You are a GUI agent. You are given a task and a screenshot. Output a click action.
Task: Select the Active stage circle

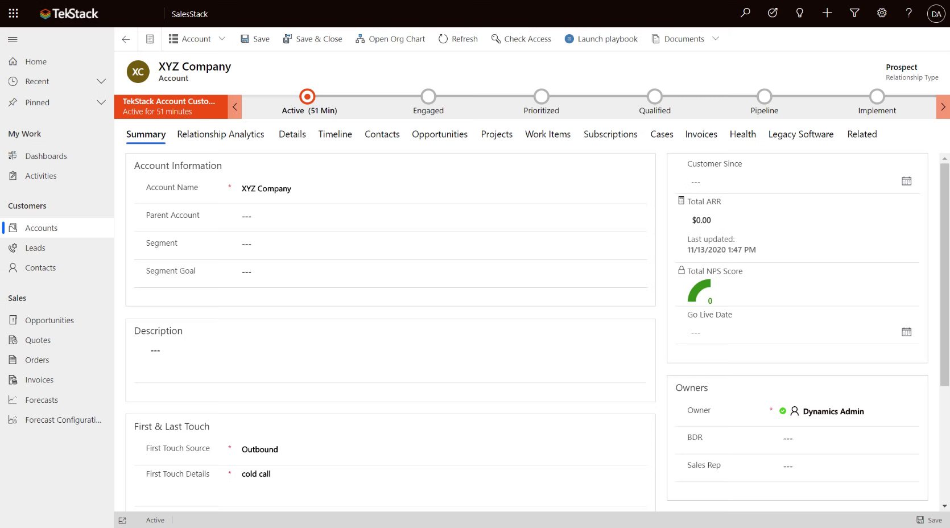pos(307,96)
